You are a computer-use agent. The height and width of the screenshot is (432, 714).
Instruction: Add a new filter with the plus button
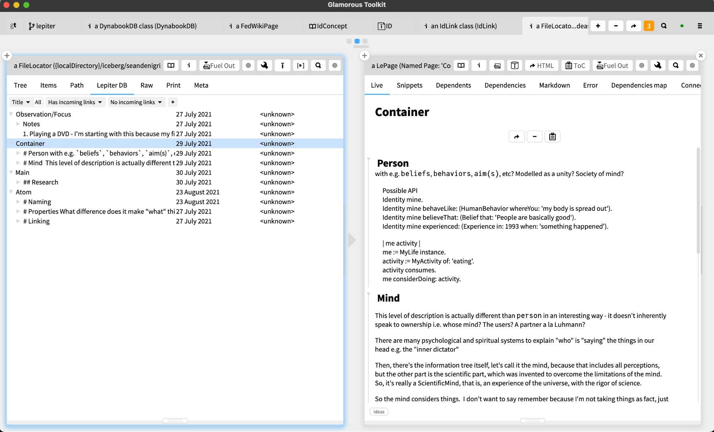[x=173, y=102]
